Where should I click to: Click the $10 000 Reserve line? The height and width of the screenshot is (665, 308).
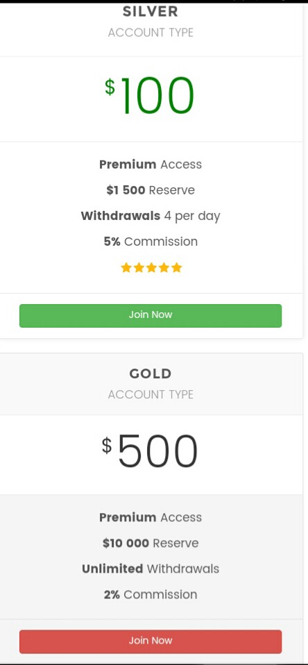151,543
